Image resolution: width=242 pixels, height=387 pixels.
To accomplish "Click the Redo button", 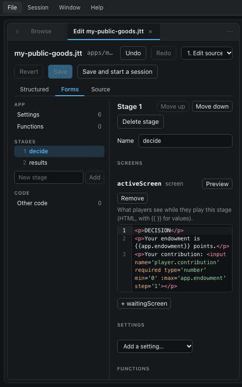I will click(164, 53).
